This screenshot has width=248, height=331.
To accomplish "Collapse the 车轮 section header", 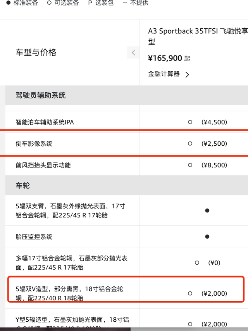I will [x=23, y=186].
